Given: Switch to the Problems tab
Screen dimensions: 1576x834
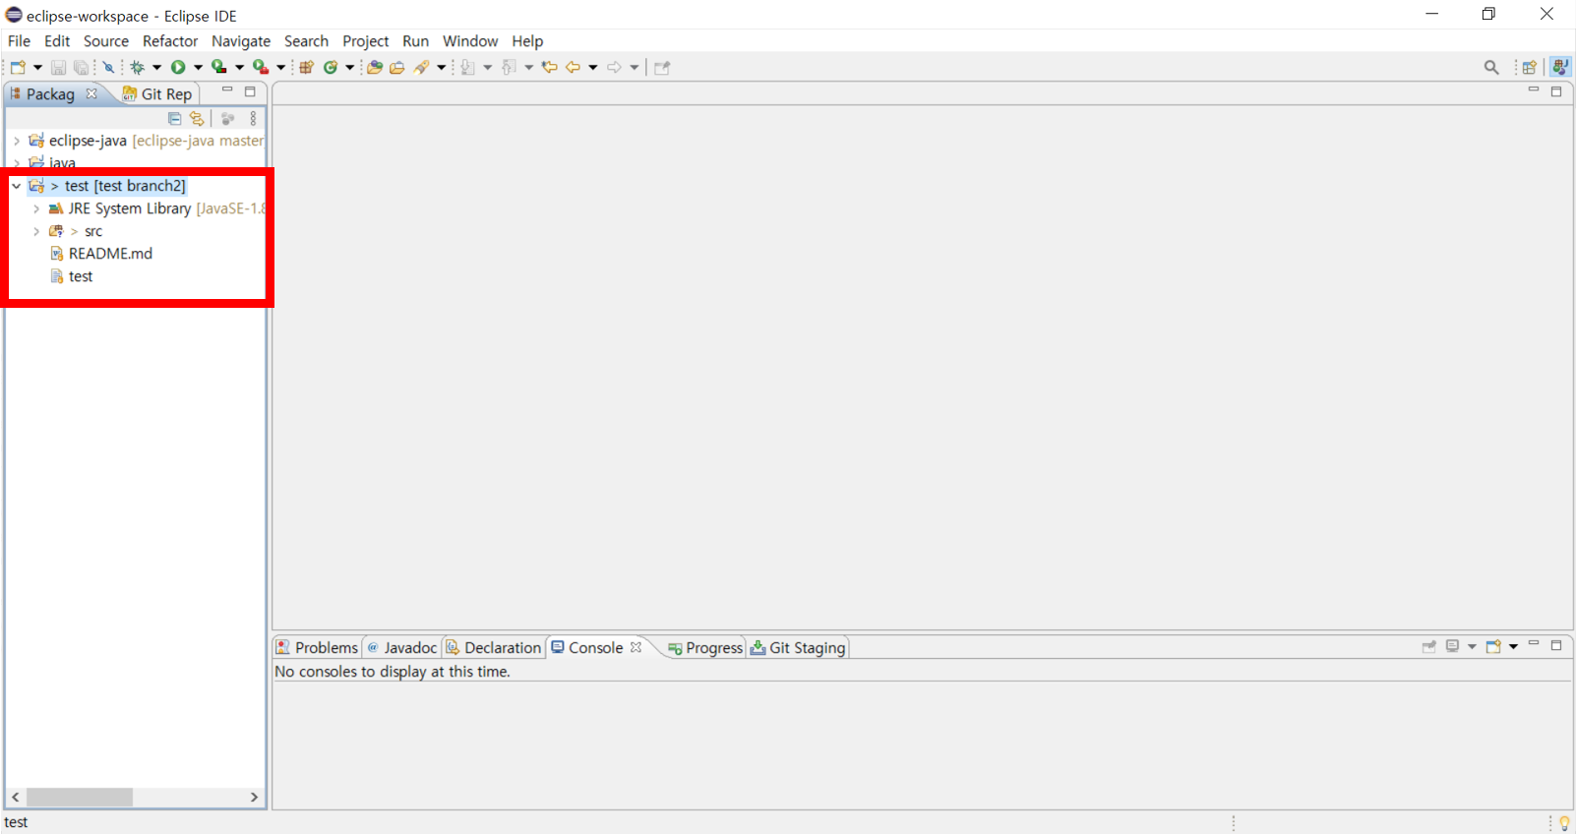Looking at the screenshot, I should (x=317, y=647).
